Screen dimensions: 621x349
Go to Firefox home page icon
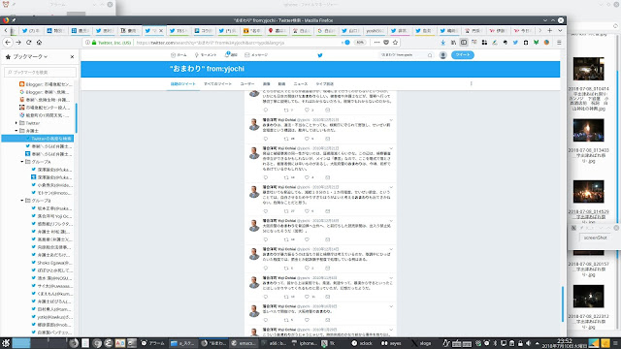coord(39,43)
